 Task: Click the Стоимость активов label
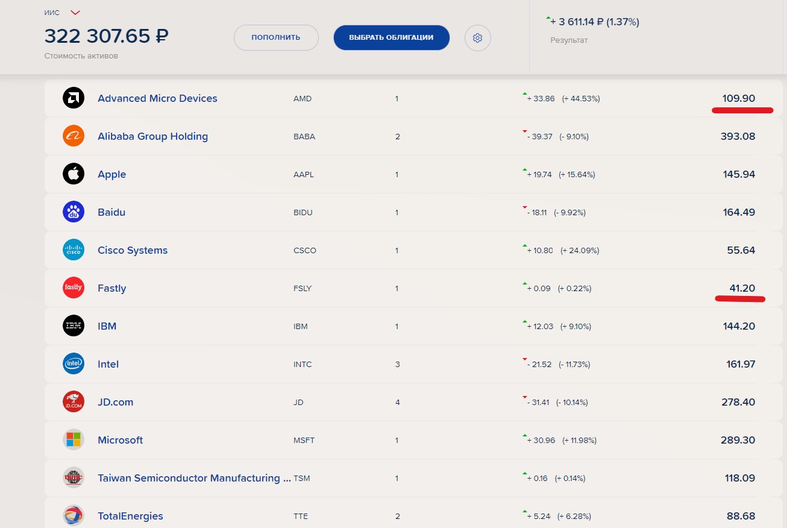(81, 56)
